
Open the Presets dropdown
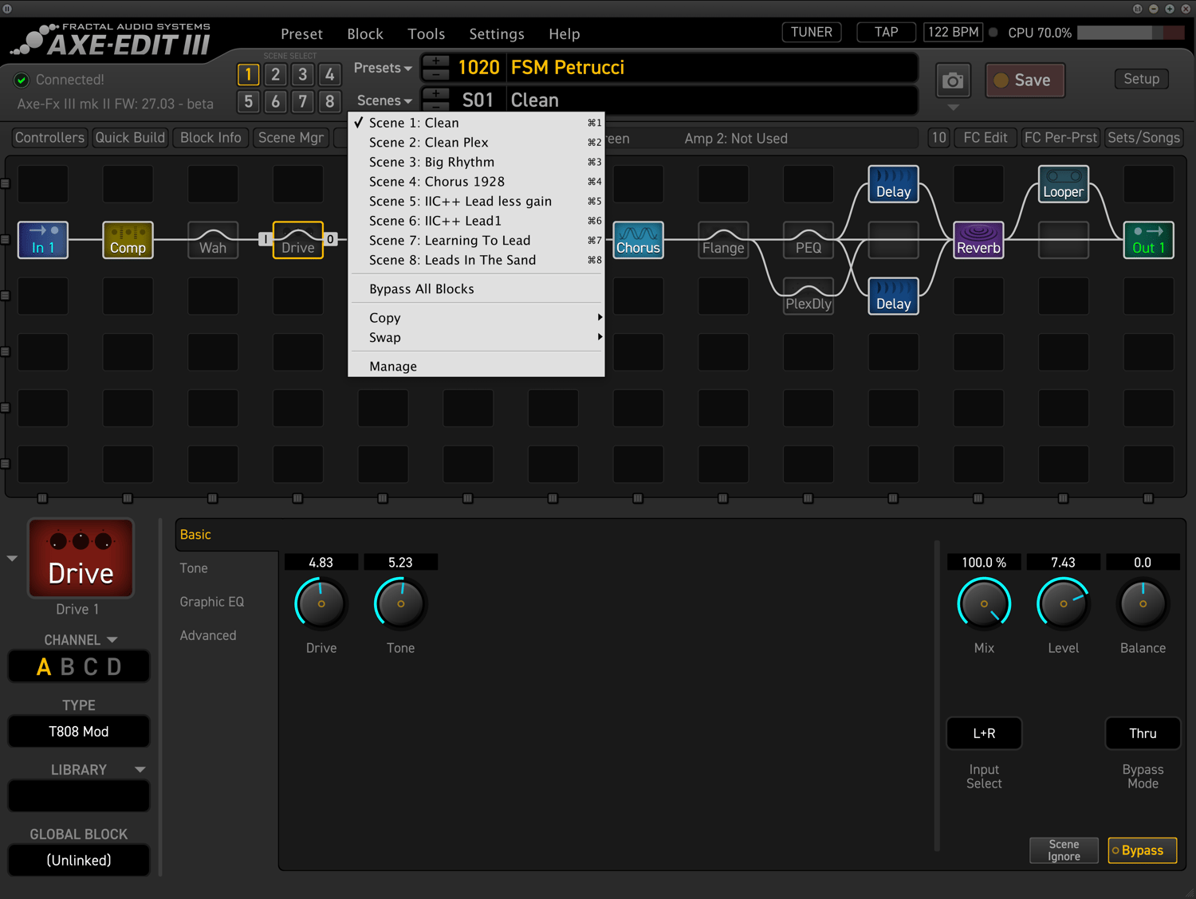tap(383, 69)
